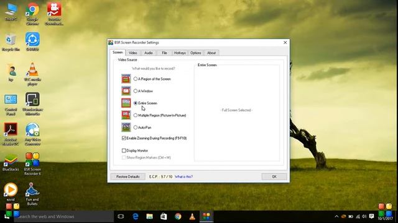
Task: Toggle Enable Zooming During Recording checkbox
Action: (x=124, y=138)
